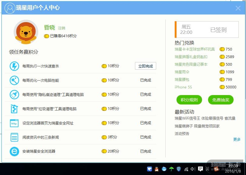Click the round blue face tray icon
Image resolution: width=246 pixels, height=175 pixels.
[164, 169]
